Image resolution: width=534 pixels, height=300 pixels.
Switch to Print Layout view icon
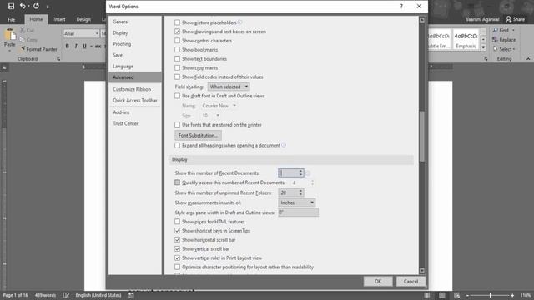click(x=441, y=295)
